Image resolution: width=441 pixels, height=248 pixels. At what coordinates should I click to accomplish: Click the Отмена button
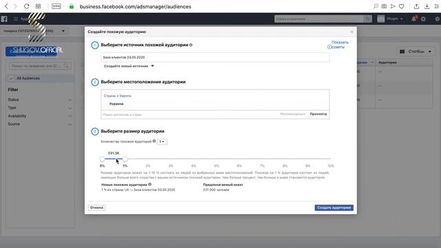pos(96,207)
